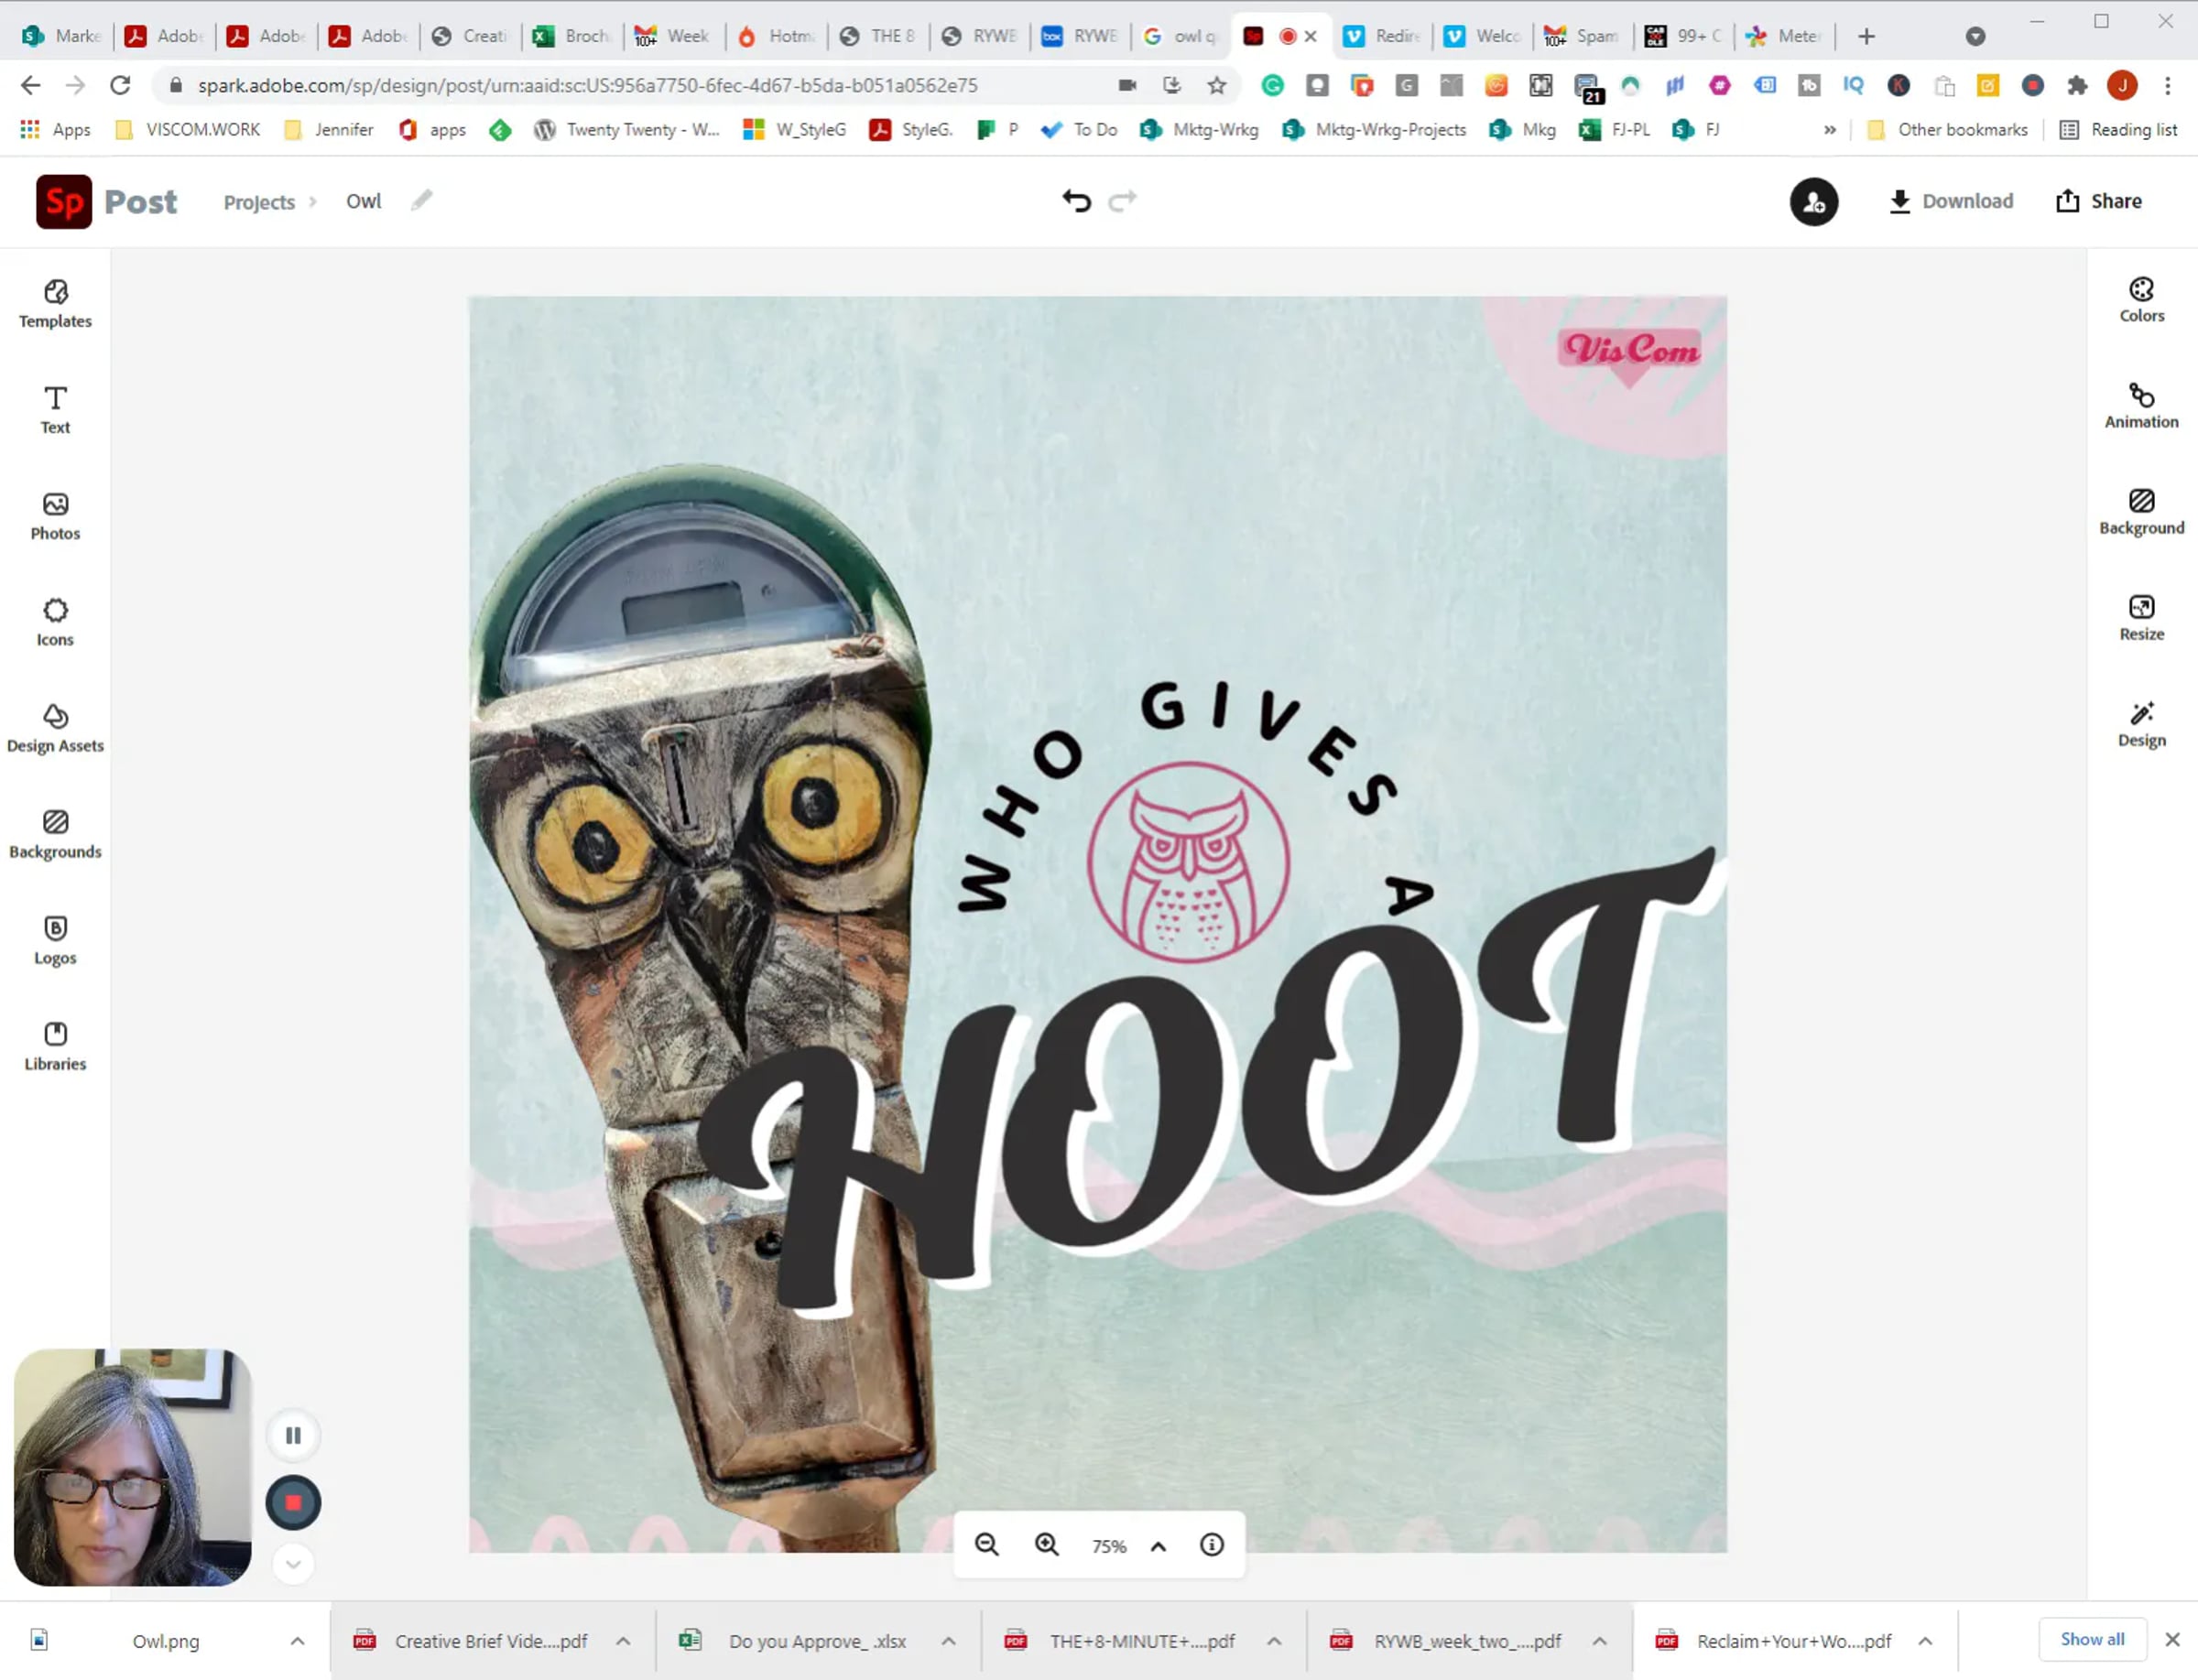Switch to the owl Google search tab
Viewport: 2198px width, 1680px height.
(1180, 36)
